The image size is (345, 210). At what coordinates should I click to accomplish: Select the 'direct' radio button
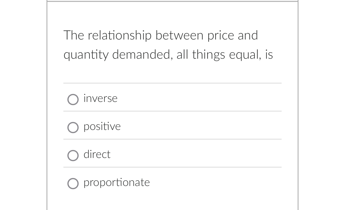click(x=73, y=156)
